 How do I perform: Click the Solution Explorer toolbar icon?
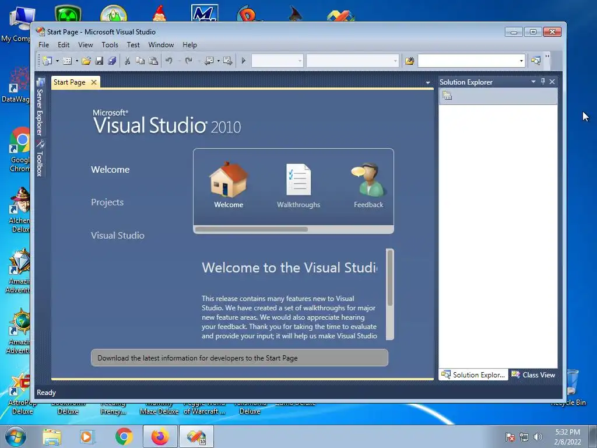(536, 61)
